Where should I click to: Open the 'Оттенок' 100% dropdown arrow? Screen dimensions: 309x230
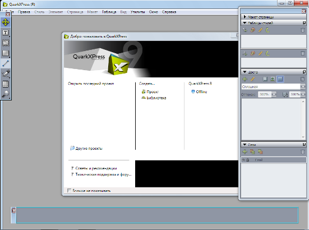click(x=274, y=94)
